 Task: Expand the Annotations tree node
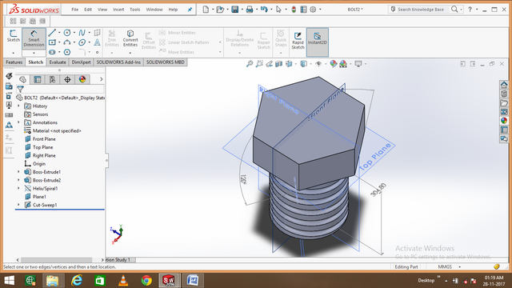pos(18,122)
